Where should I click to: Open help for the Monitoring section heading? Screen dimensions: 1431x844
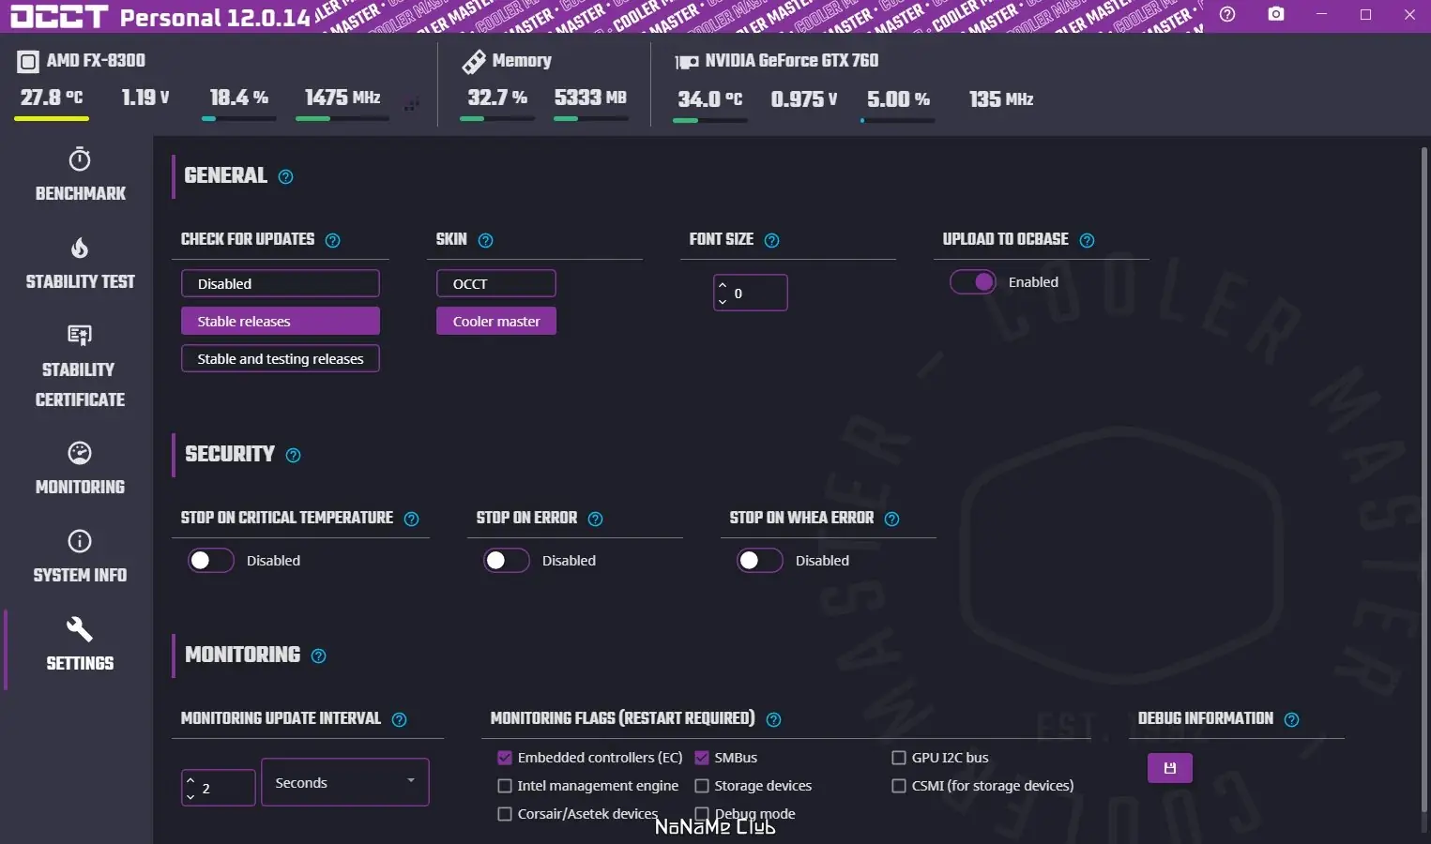[318, 656]
